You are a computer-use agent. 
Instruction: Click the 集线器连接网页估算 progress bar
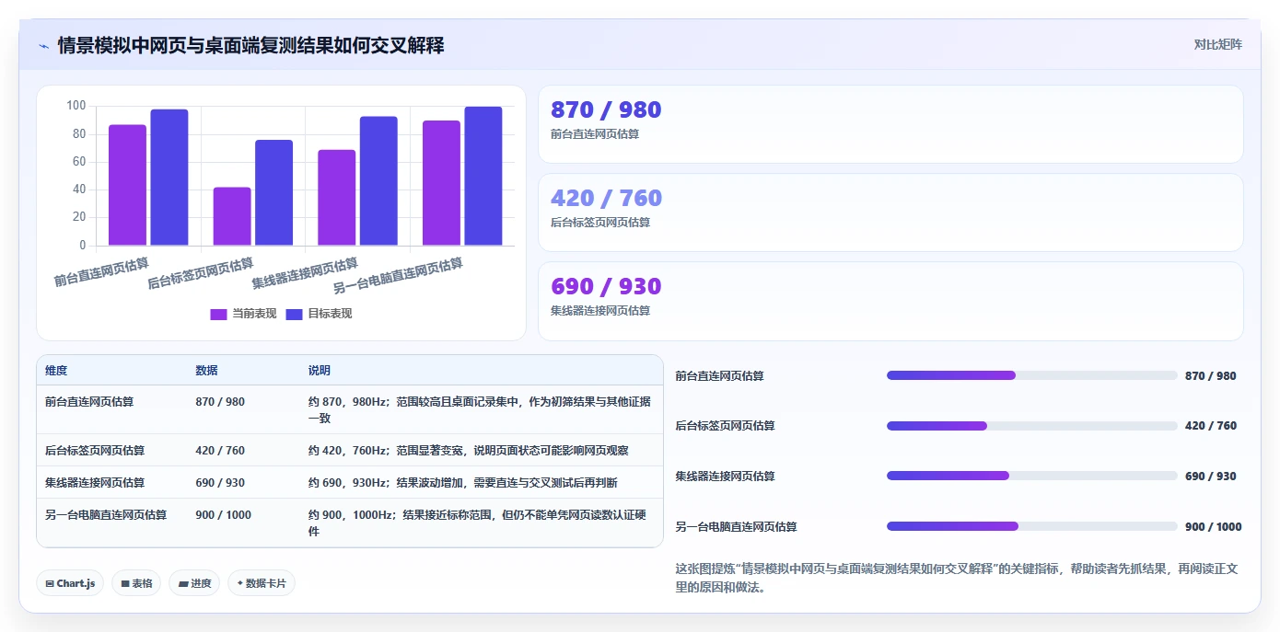click(x=1031, y=476)
